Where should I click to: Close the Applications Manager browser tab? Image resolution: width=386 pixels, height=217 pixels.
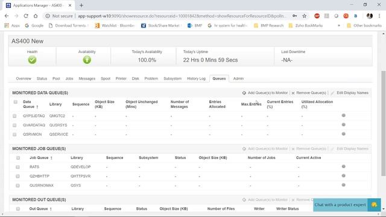coord(70,5)
